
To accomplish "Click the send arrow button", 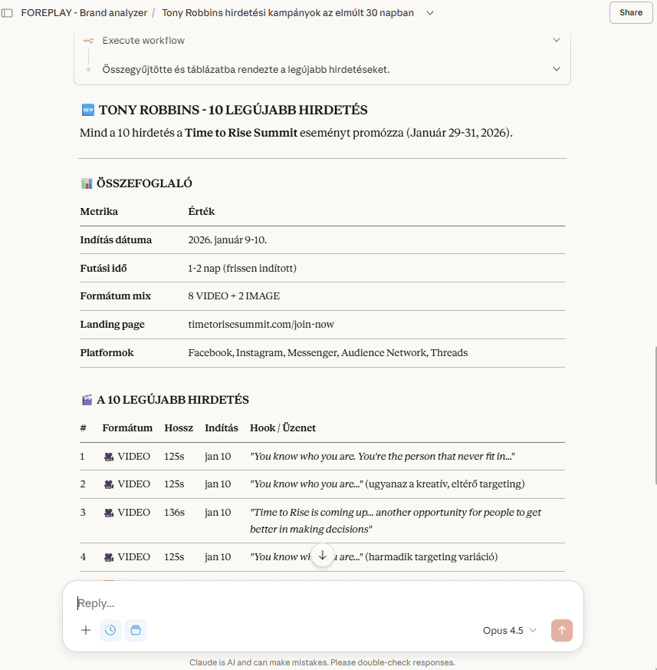I will click(x=562, y=630).
